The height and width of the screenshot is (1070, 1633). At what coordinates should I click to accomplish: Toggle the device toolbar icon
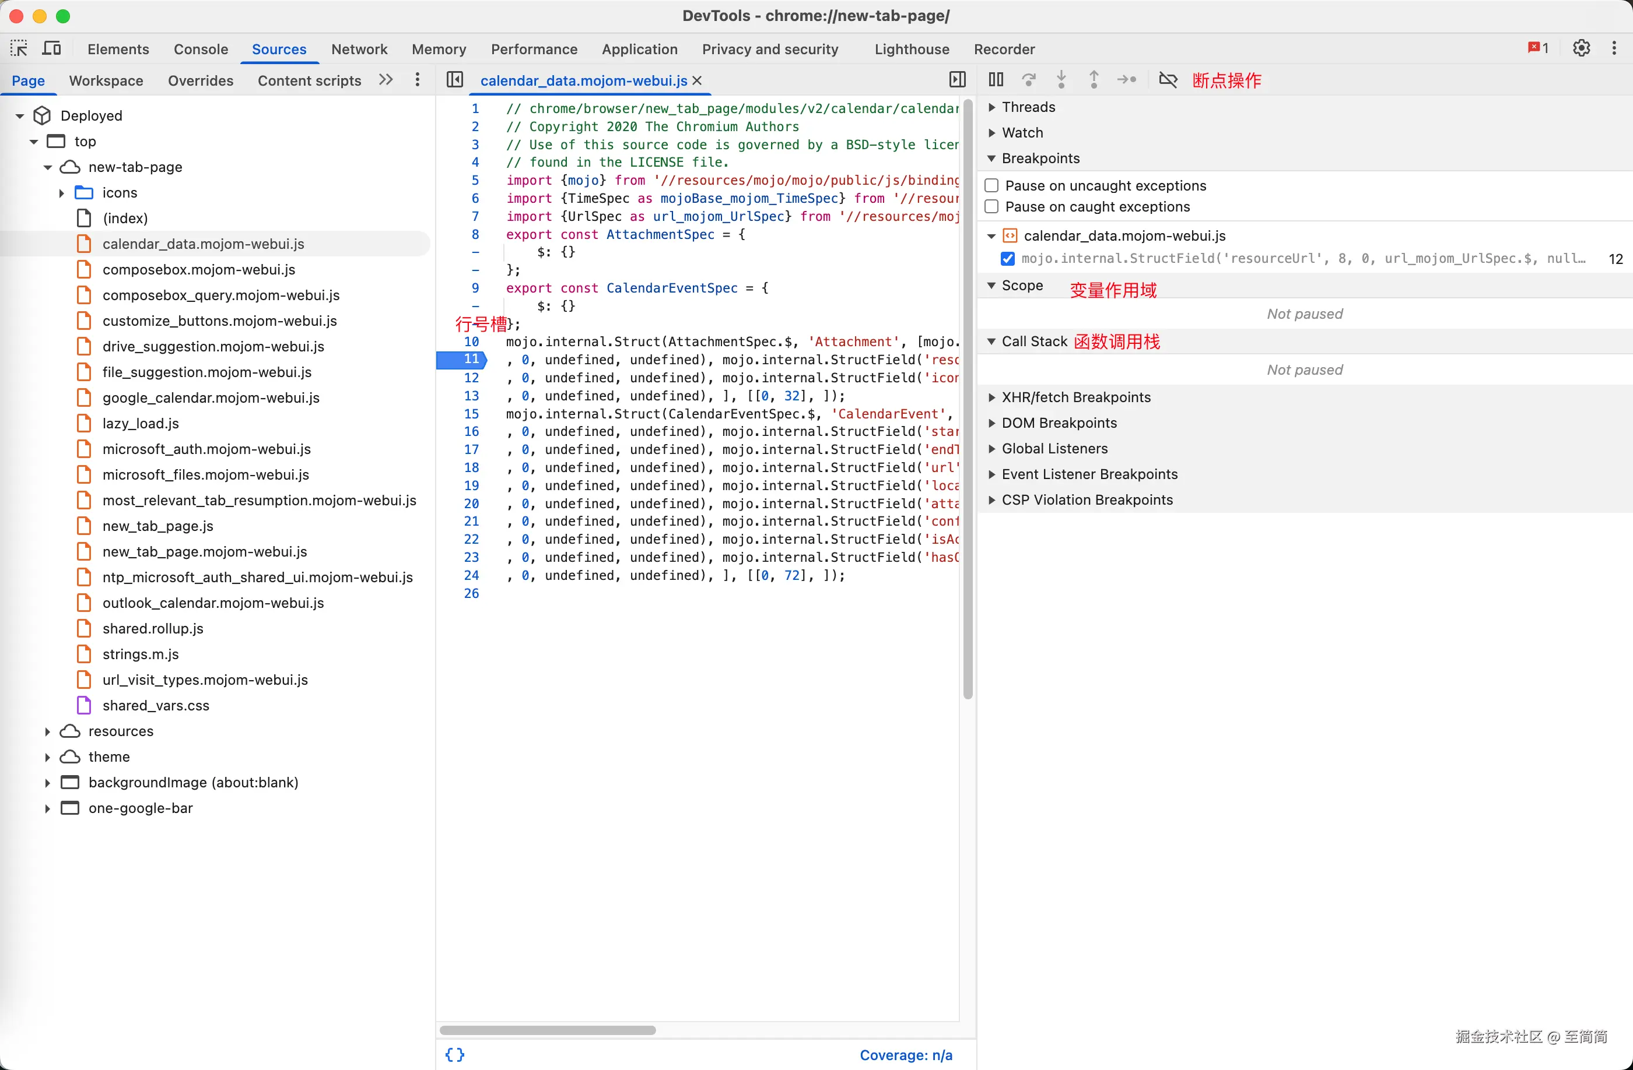pyautogui.click(x=51, y=49)
